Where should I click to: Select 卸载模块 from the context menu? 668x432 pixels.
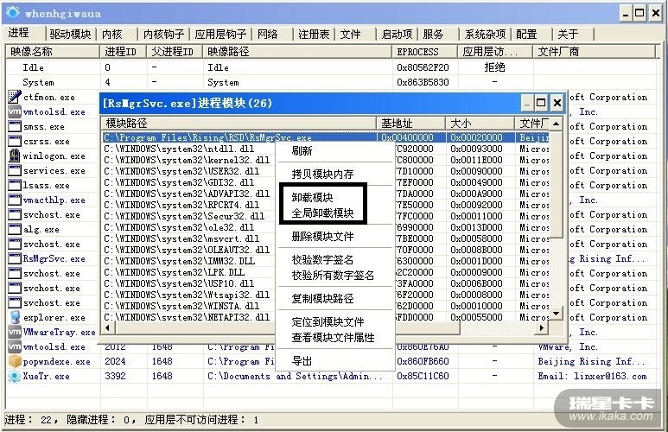312,198
